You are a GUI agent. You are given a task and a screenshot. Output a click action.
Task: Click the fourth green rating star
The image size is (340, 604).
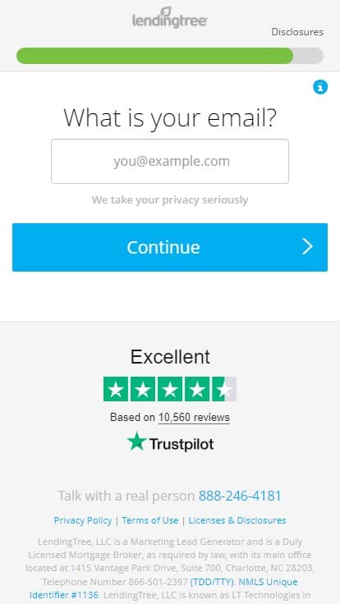[x=197, y=389]
